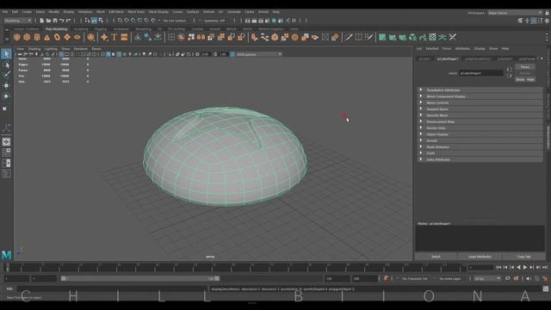Open the Mesh Tools menu
Viewport: 551px width, 310px height.
click(136, 11)
